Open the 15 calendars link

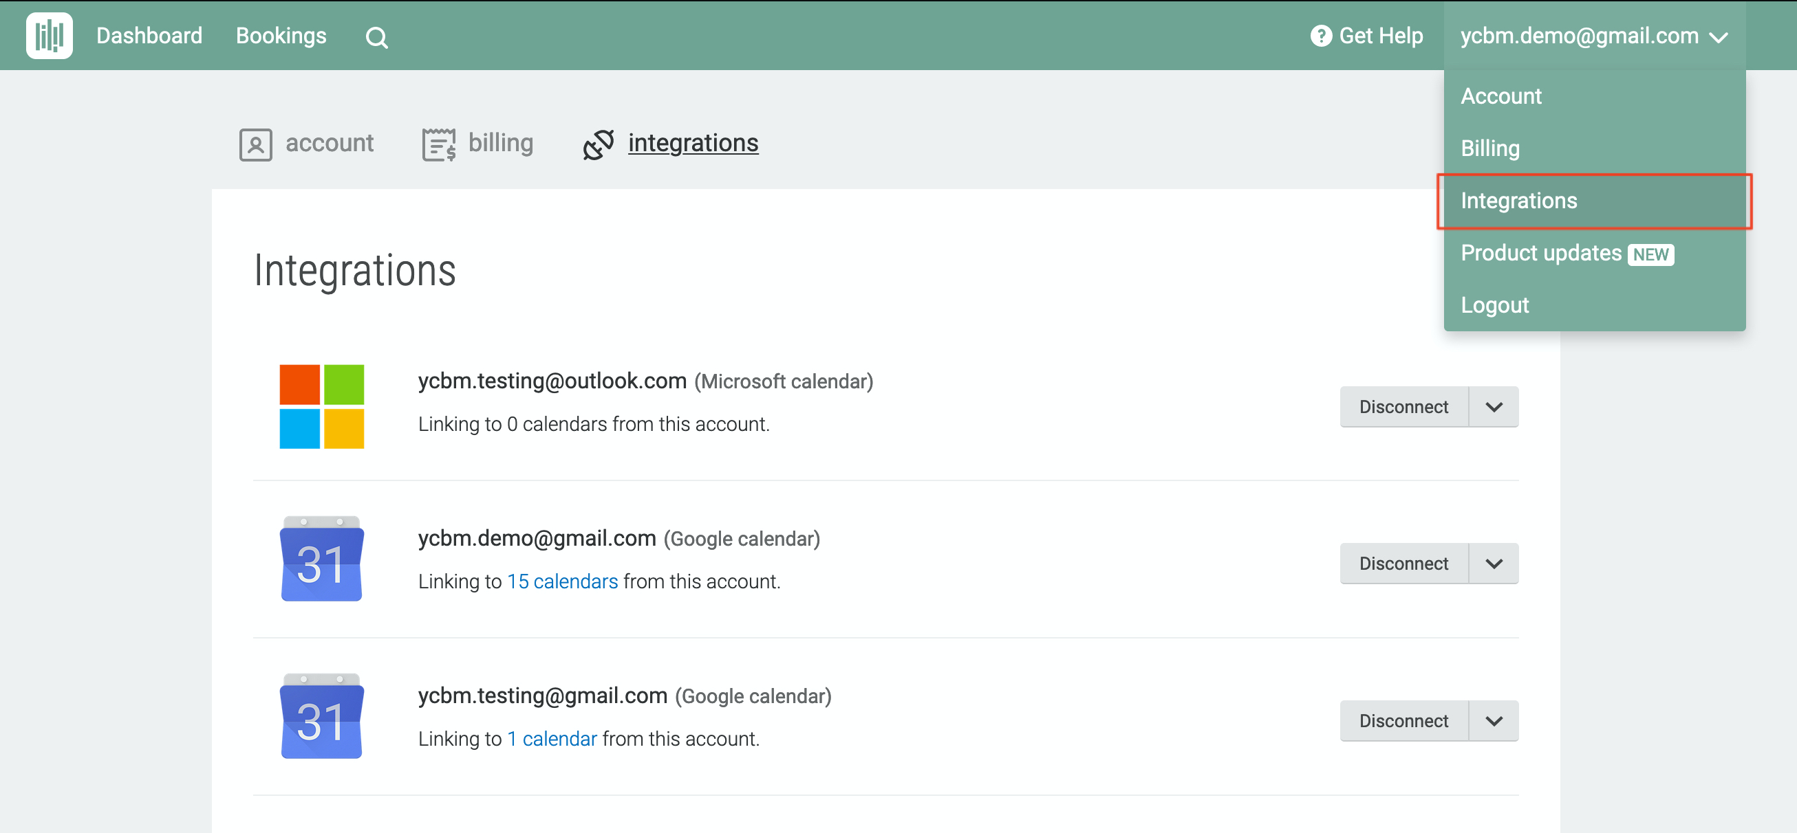point(561,581)
